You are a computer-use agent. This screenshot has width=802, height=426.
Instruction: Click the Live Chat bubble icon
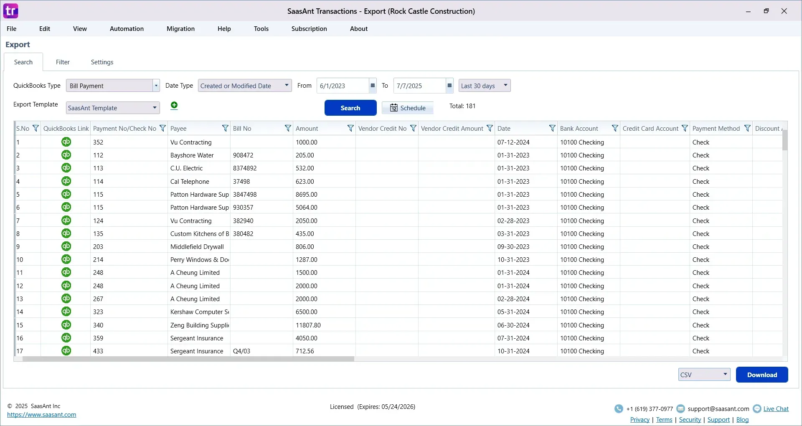coord(757,409)
